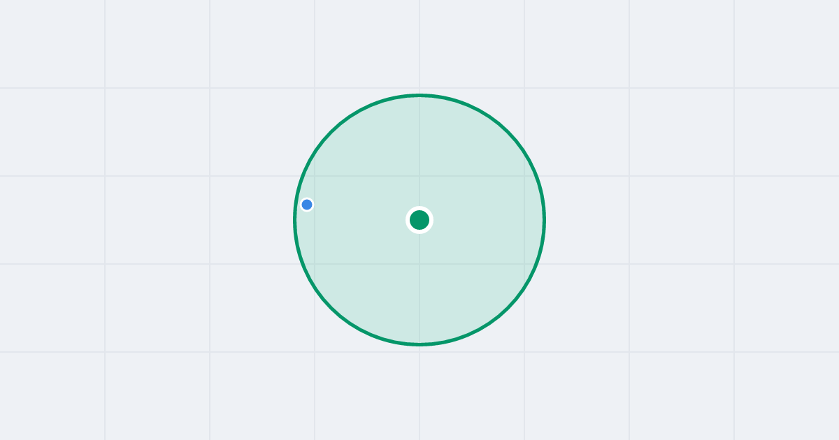This screenshot has height=440, width=839.
Task: Click the circle outline's lower-left arc
Action: tap(331, 308)
